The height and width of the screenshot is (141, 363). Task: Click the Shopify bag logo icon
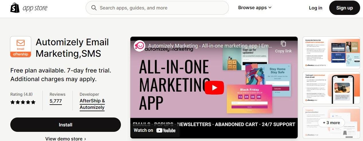tap(15, 8)
